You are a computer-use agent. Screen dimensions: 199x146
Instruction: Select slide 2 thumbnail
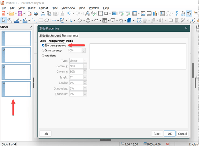click(16, 55)
